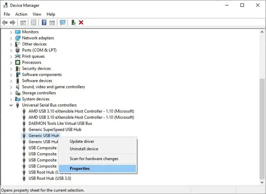Expand the Network adapters category

11,38
